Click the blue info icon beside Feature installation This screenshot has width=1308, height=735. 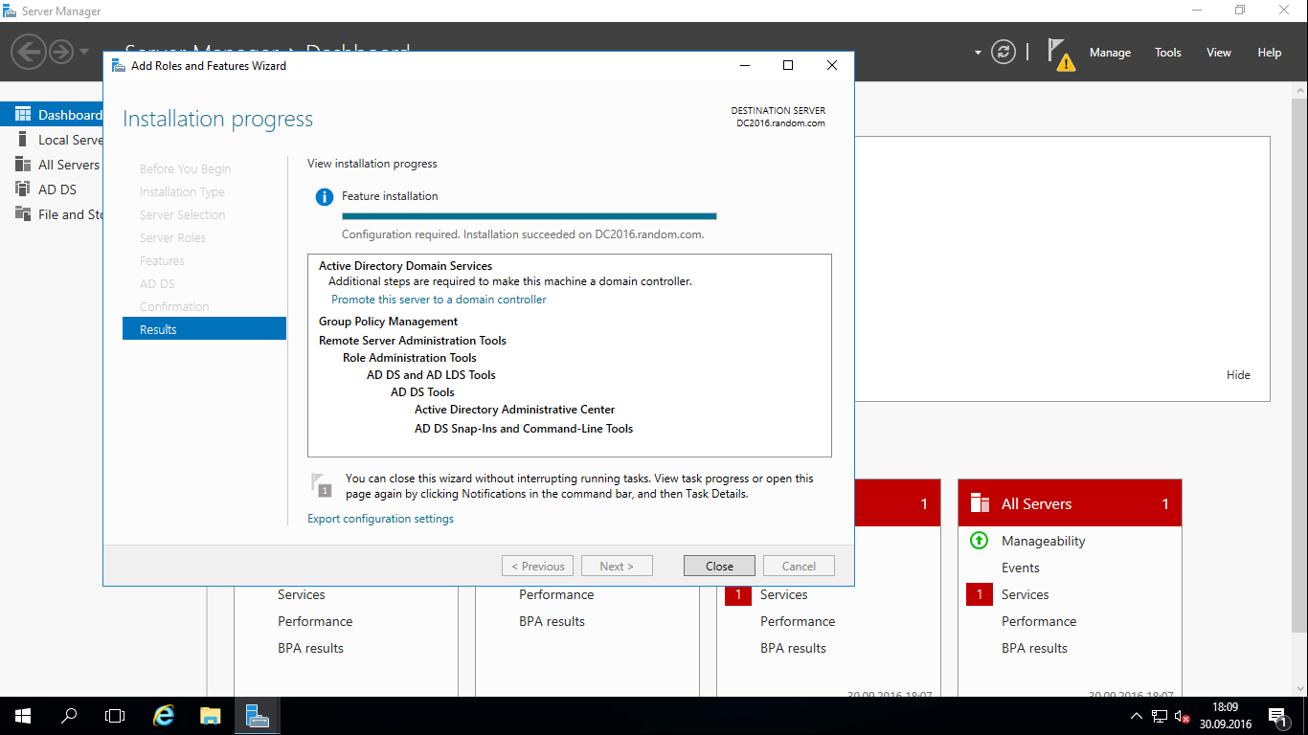click(324, 197)
